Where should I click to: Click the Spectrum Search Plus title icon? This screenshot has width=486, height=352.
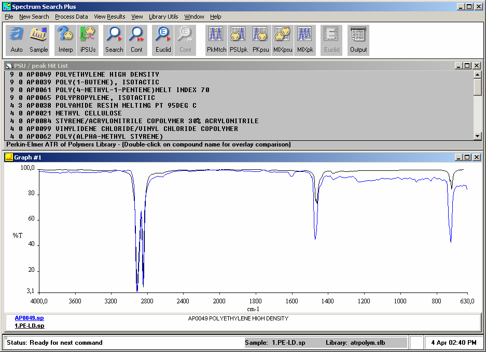(7, 7)
